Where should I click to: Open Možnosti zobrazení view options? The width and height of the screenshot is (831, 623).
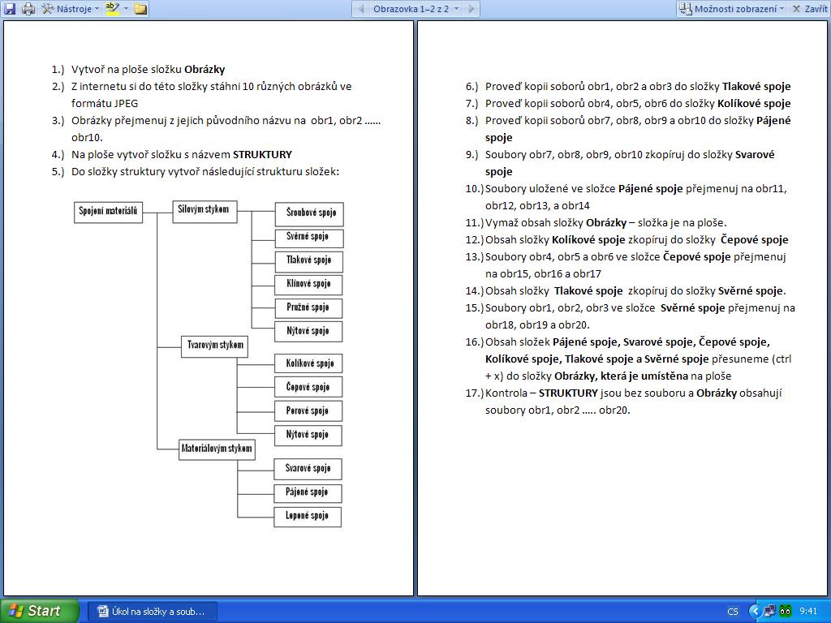(732, 8)
